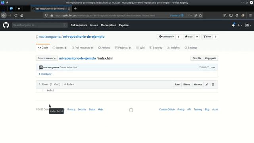The image size is (254, 143).
Task: Toggle the Firefox sidebar icon
Action: (x=231, y=15)
